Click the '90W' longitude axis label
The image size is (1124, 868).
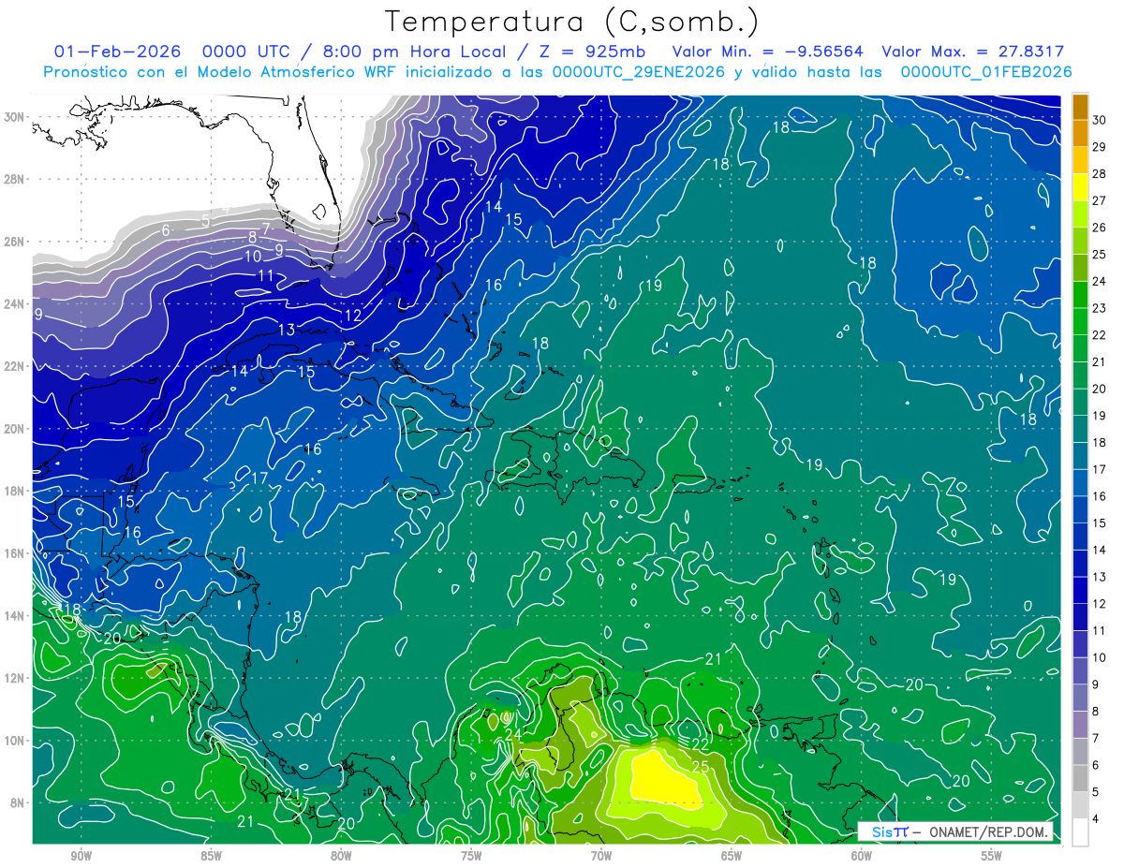pyautogui.click(x=81, y=856)
